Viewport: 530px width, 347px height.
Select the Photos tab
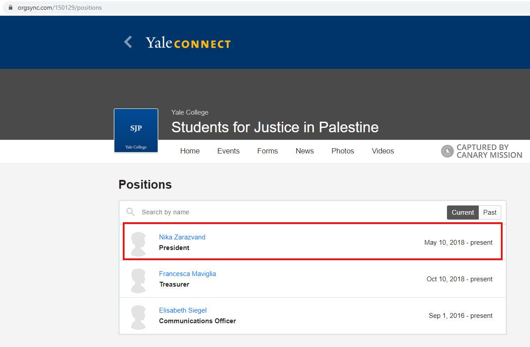pyautogui.click(x=343, y=151)
